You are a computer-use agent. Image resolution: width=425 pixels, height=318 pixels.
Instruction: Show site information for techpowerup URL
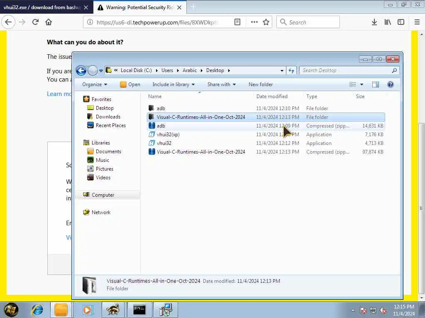tap(90, 22)
